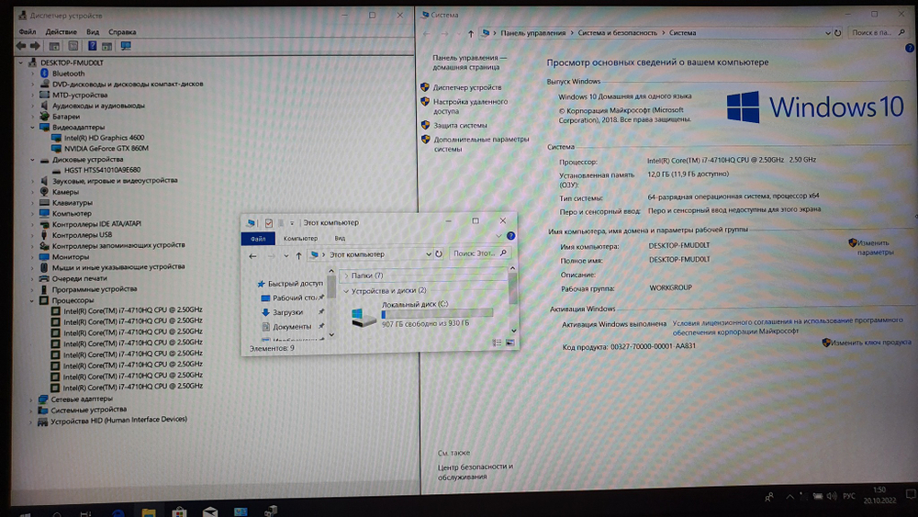Collapse the Видеоадаптеры tree node

coord(32,127)
